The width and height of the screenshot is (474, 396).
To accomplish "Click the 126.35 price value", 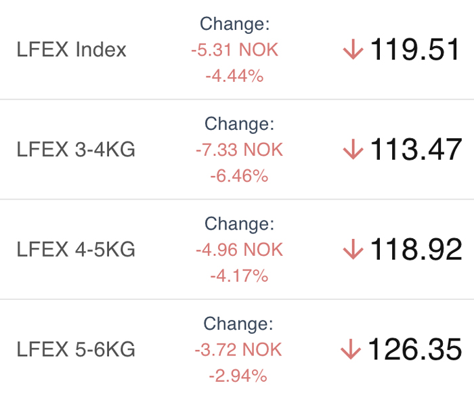I will (x=414, y=349).
